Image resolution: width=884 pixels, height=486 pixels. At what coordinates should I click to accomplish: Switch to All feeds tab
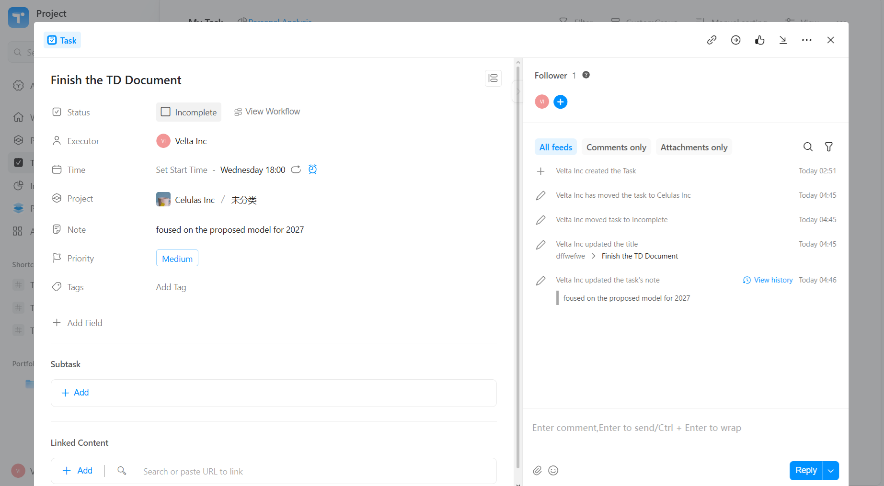pyautogui.click(x=556, y=147)
